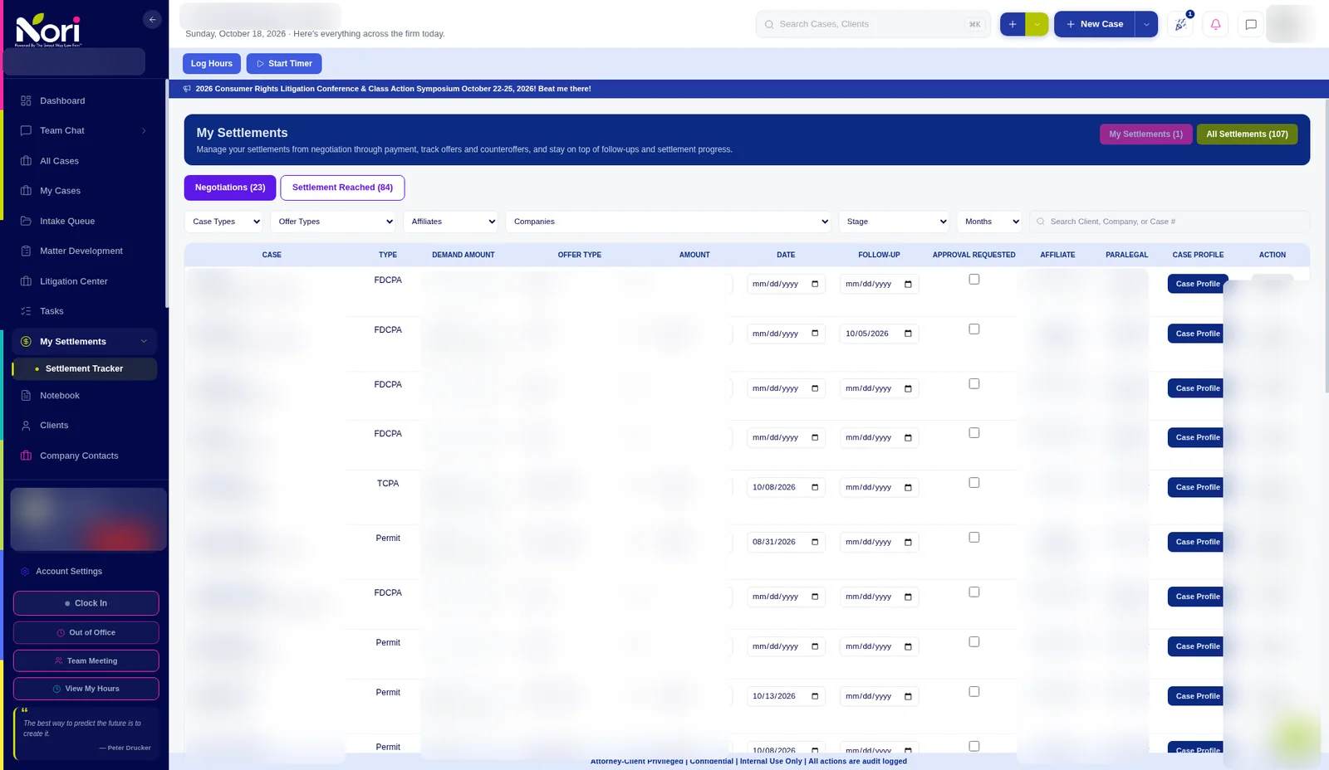Viewport: 1329px width, 770px height.
Task: Open the Tasks checklist icon
Action: [x=26, y=311]
